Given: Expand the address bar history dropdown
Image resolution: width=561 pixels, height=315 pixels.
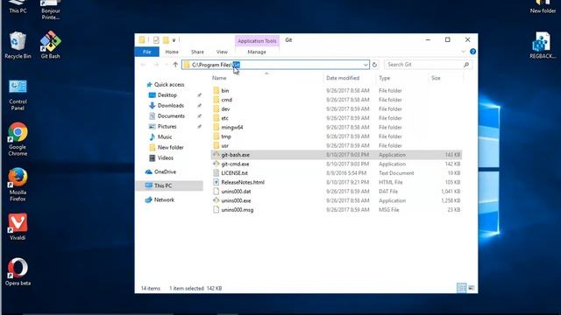Looking at the screenshot, I should point(366,65).
